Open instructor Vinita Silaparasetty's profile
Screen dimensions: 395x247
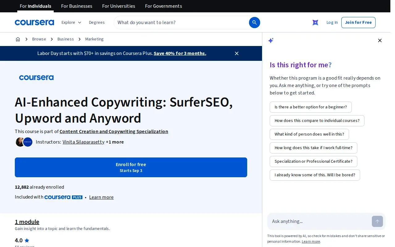83,142
